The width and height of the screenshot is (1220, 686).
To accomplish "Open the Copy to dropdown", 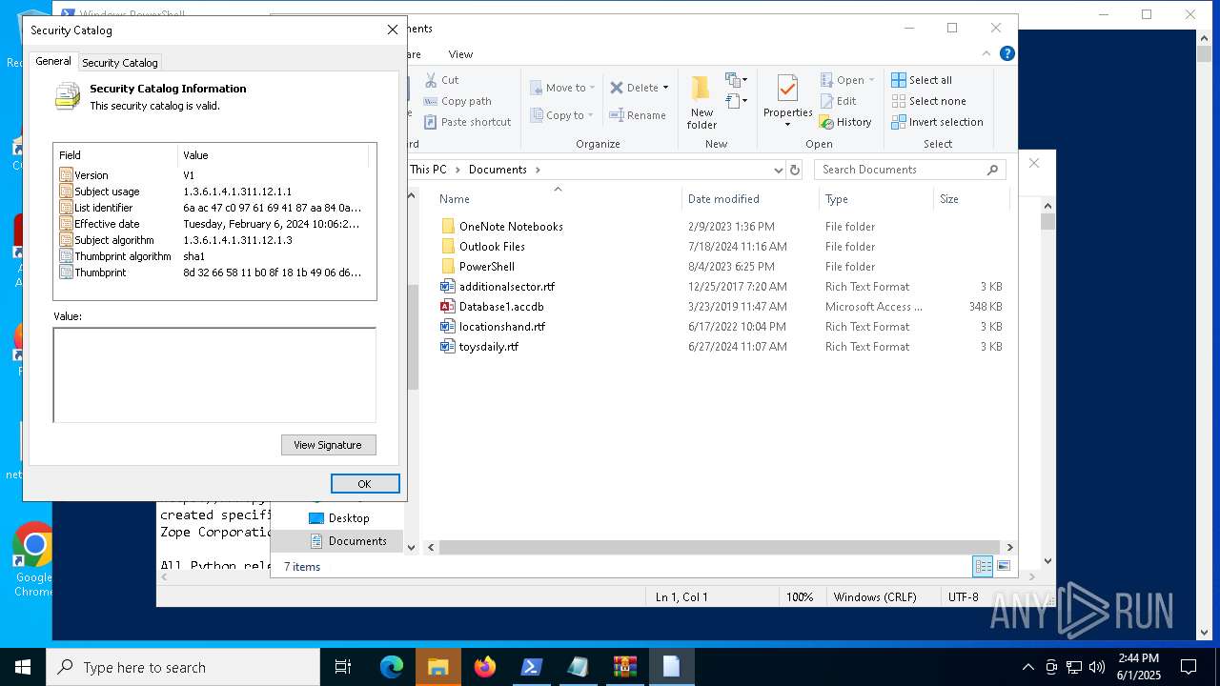I will click(562, 115).
